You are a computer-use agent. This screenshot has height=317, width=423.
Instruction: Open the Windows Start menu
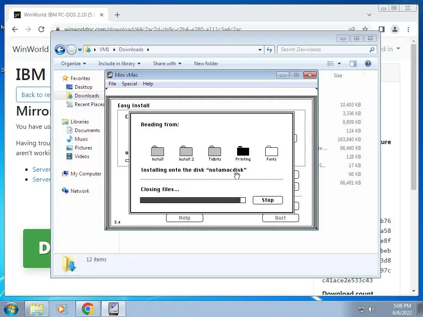(11, 309)
